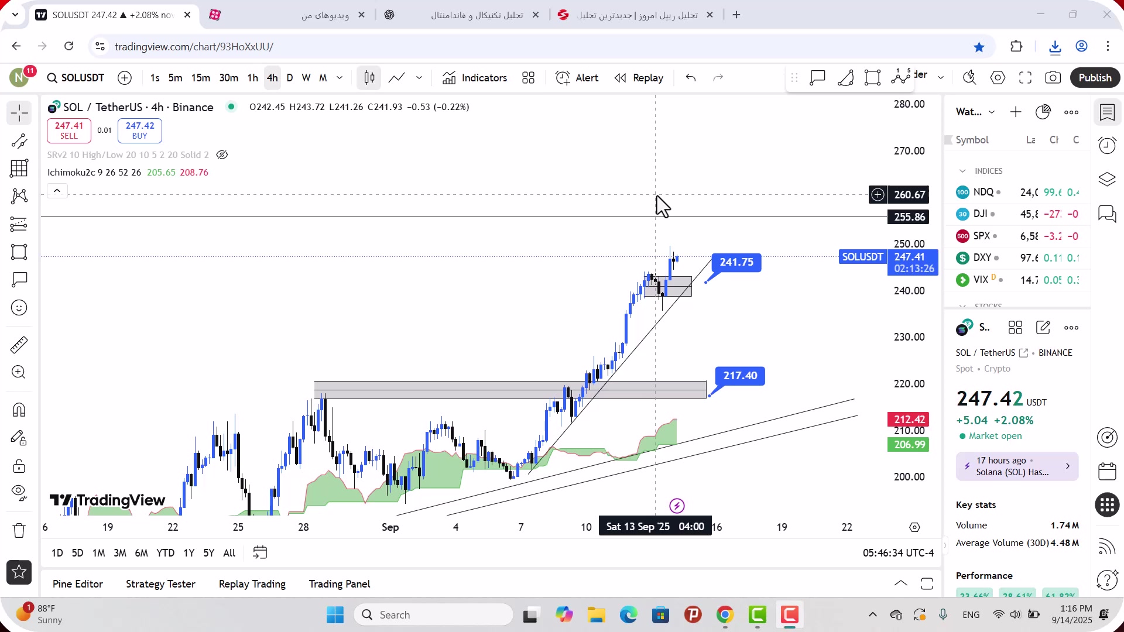Select the NDQ watchlist row

pos(1017,192)
